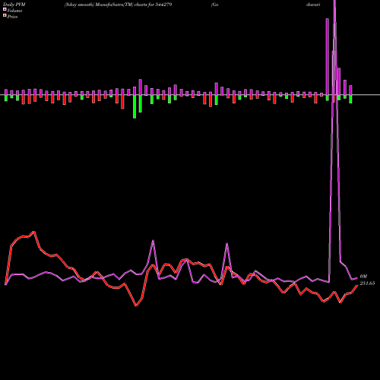Select the 'Volume' legend label
This screenshot has width=380, height=380.
[14, 11]
